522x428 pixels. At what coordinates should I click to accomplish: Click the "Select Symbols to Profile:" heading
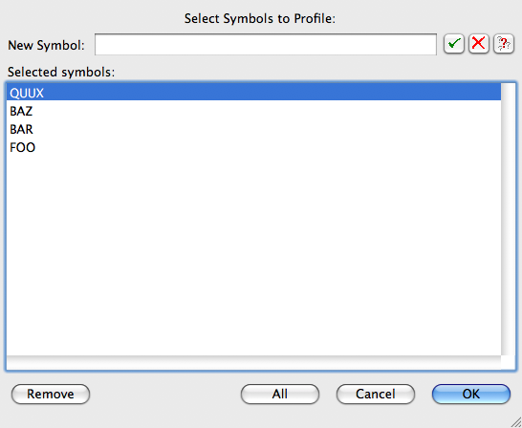click(260, 18)
